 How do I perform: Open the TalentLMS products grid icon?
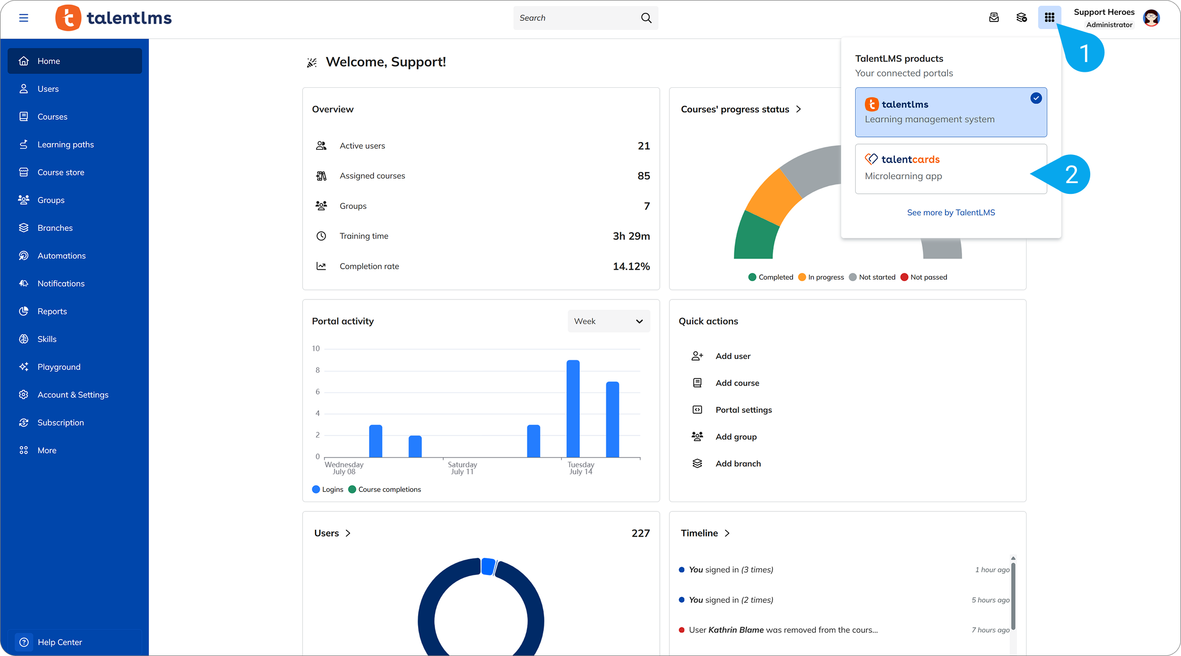point(1049,18)
